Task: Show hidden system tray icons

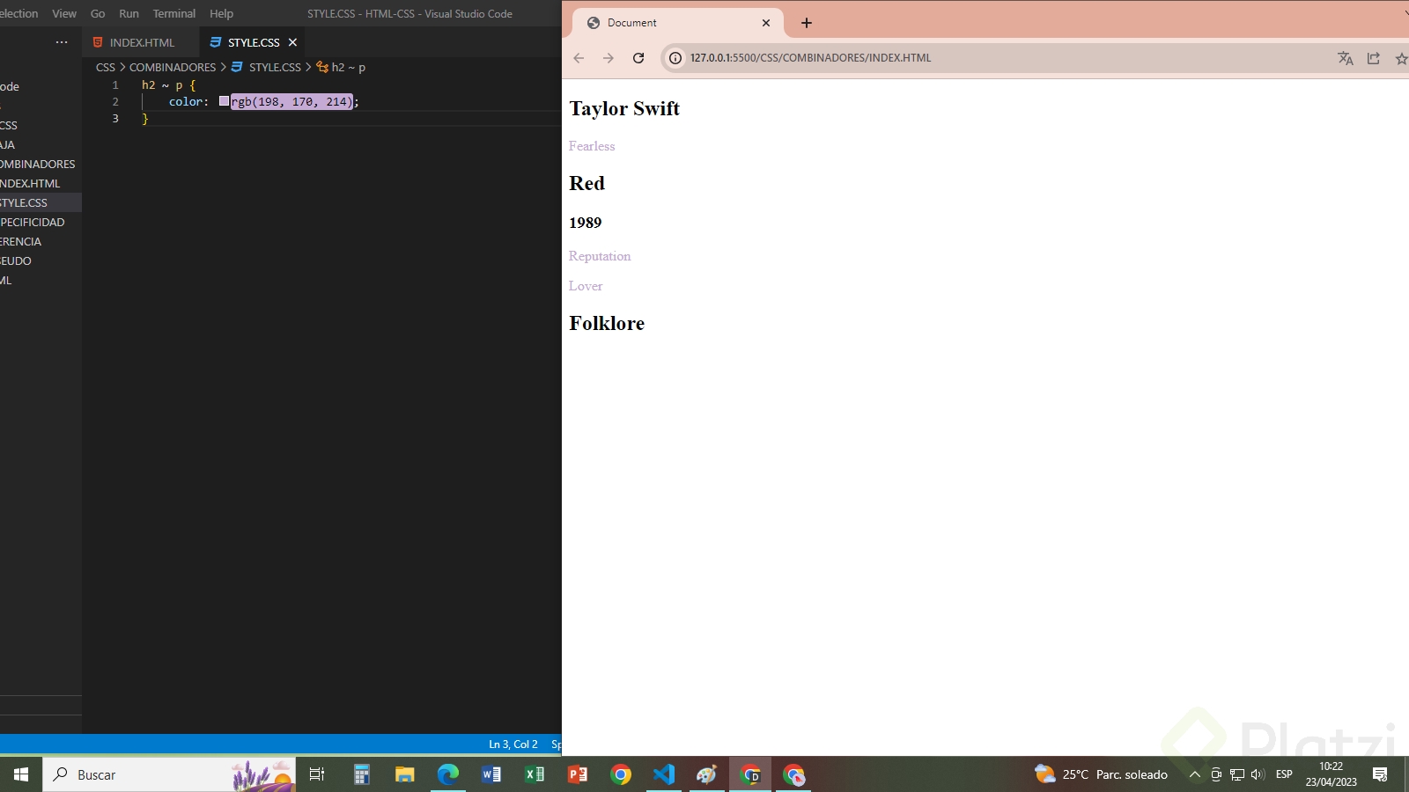Action: (x=1195, y=774)
